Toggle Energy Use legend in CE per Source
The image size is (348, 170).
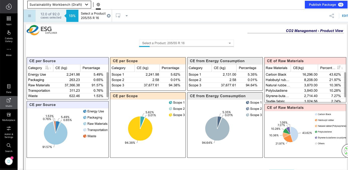point(93,111)
